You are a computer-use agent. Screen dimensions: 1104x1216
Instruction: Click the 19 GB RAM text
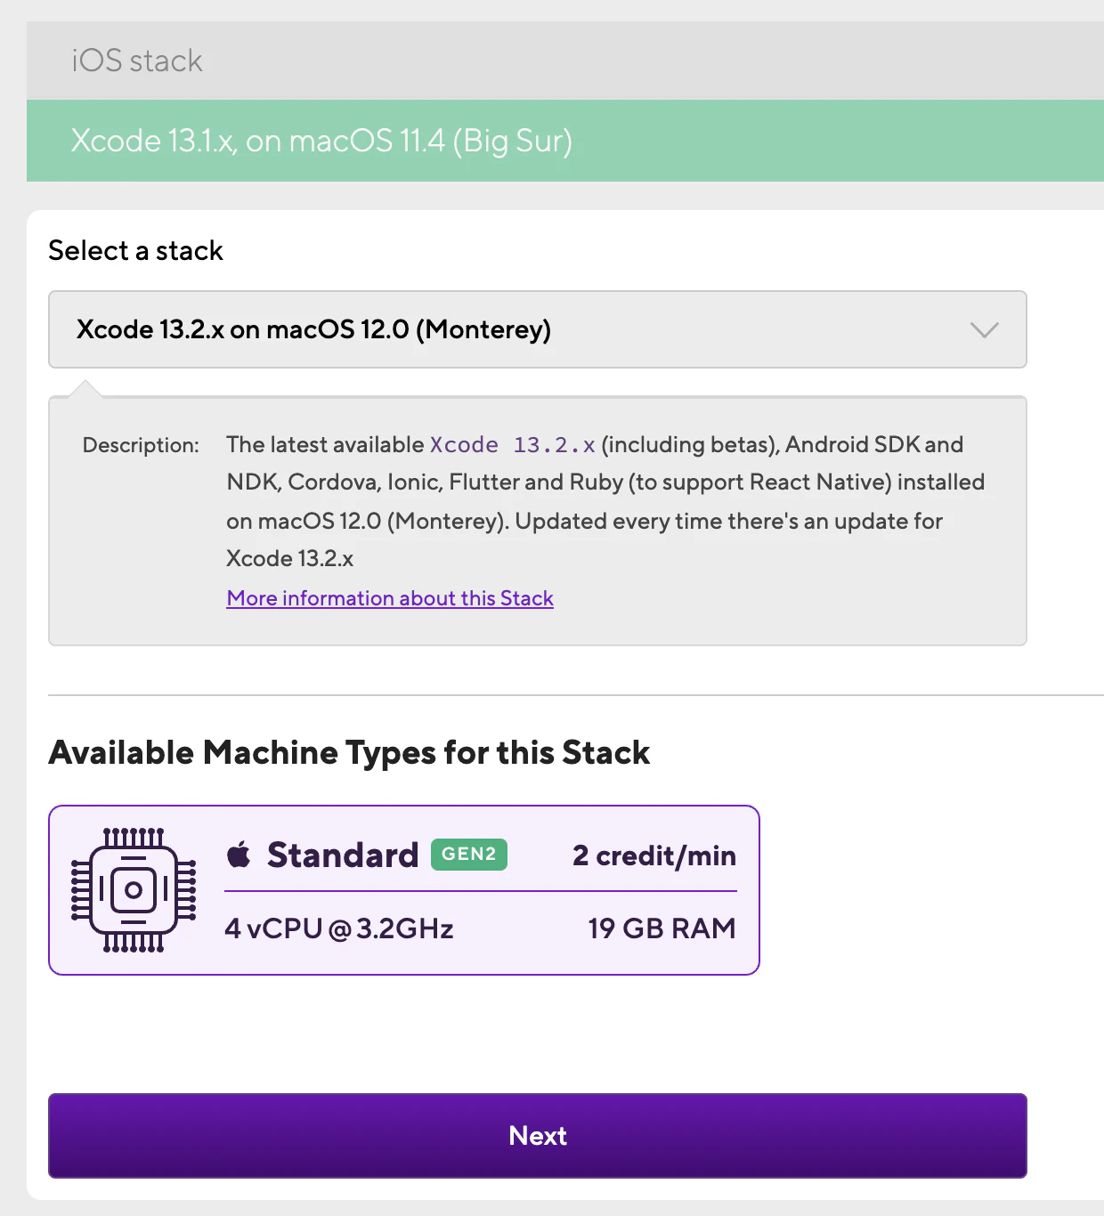pos(662,928)
